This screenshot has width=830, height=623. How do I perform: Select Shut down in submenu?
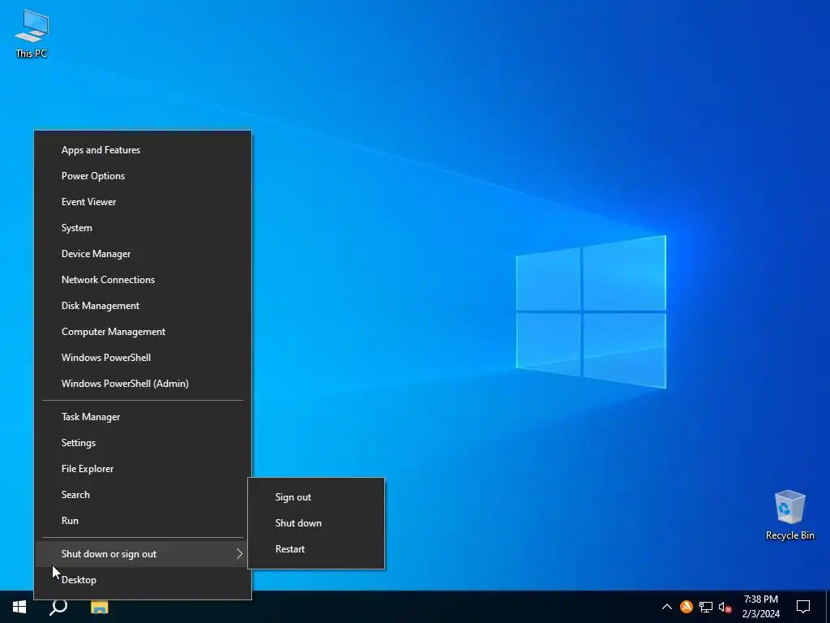317,523
